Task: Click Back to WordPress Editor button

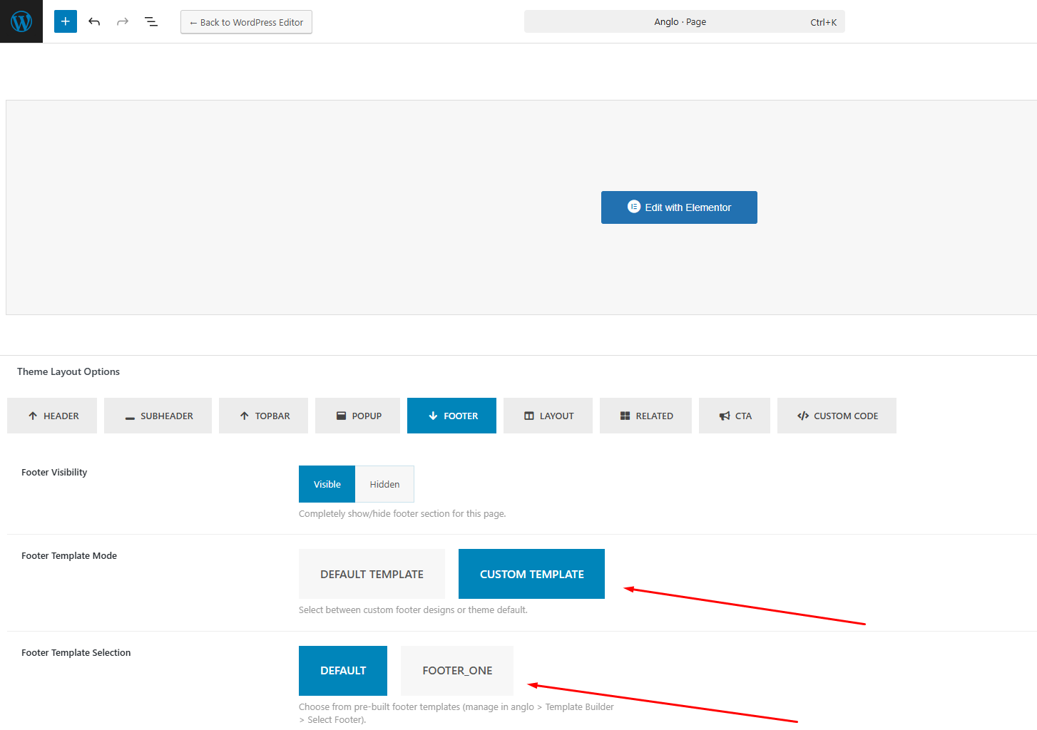Action: click(246, 22)
